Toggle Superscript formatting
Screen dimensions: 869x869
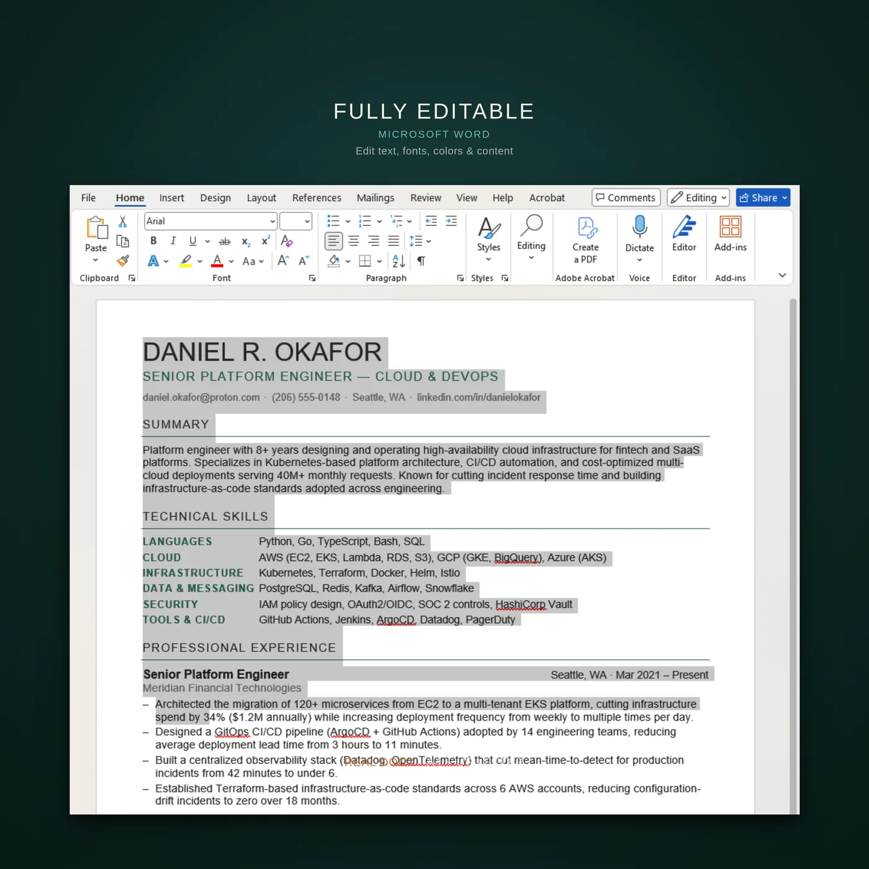tap(266, 241)
